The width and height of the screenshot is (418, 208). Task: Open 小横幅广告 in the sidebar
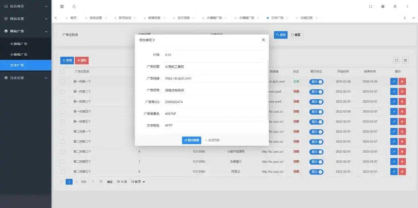[x=26, y=54]
